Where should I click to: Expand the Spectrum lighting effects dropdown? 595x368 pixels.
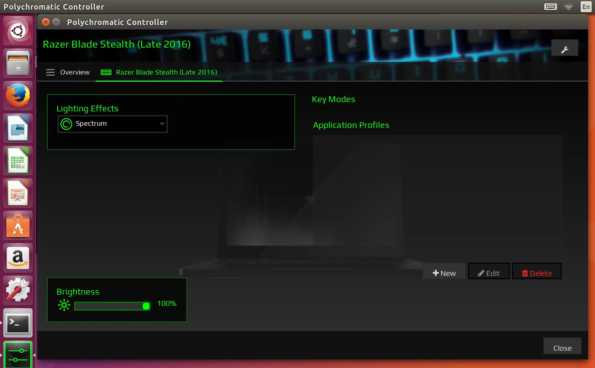click(112, 124)
